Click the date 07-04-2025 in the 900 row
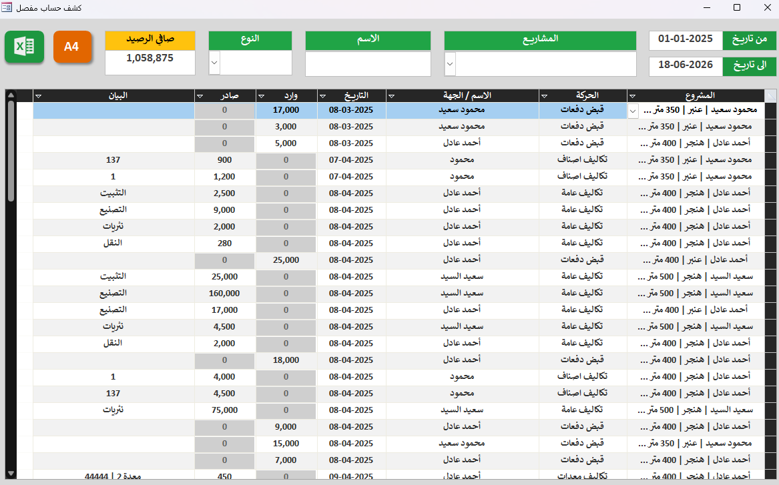The width and height of the screenshot is (779, 485). 351,160
